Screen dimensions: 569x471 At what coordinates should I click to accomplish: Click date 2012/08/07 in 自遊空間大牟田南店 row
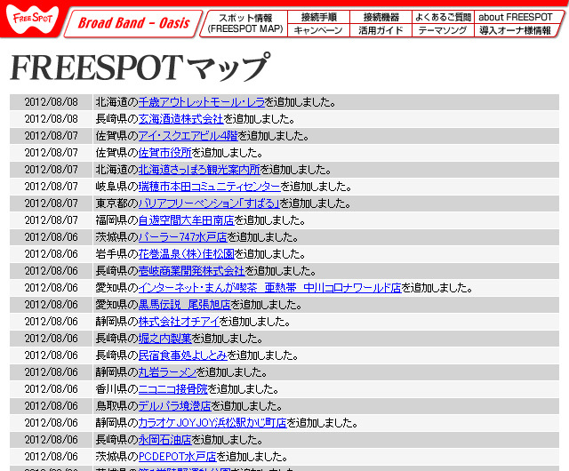pos(52,220)
